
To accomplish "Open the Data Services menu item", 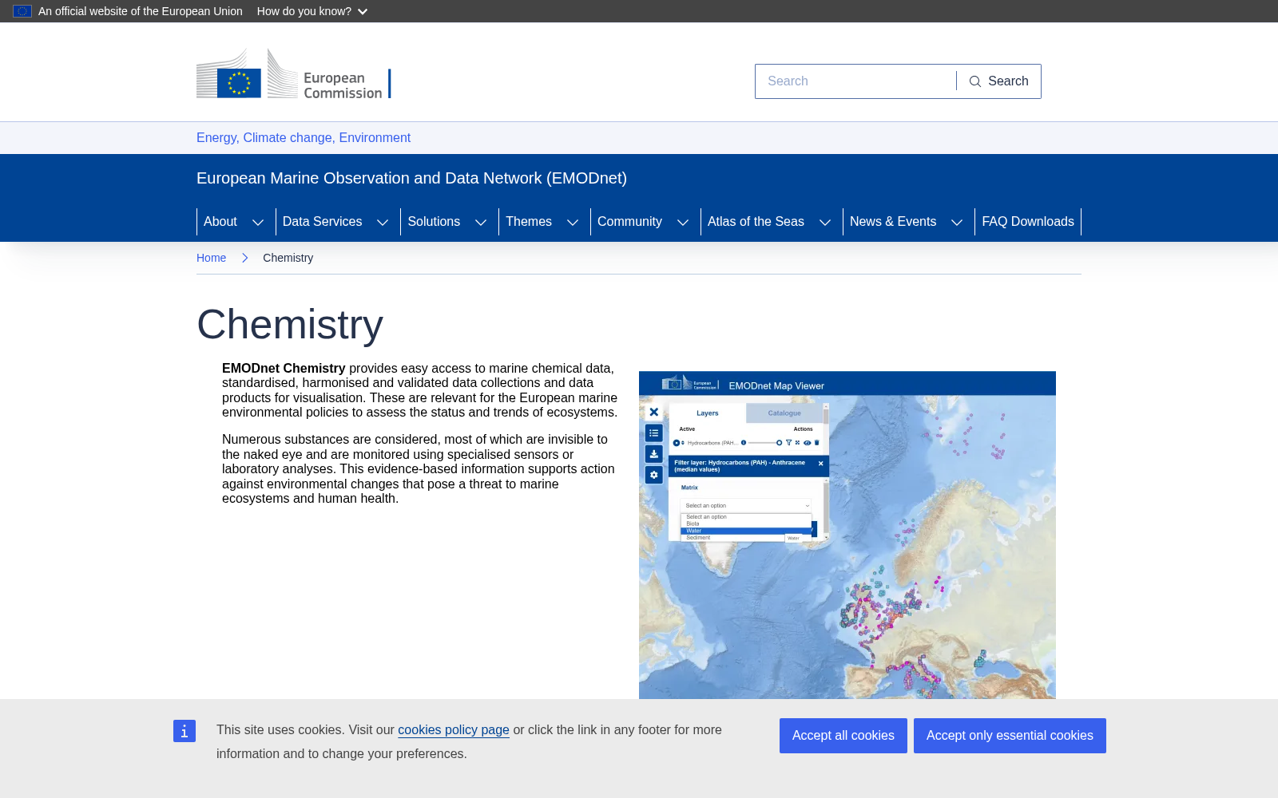I will pyautogui.click(x=322, y=222).
